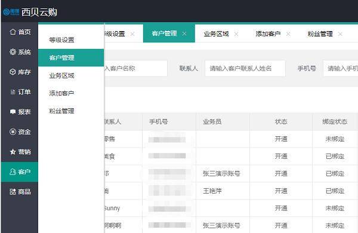
Task: Click the 系统 gear icon
Action: click(x=13, y=52)
